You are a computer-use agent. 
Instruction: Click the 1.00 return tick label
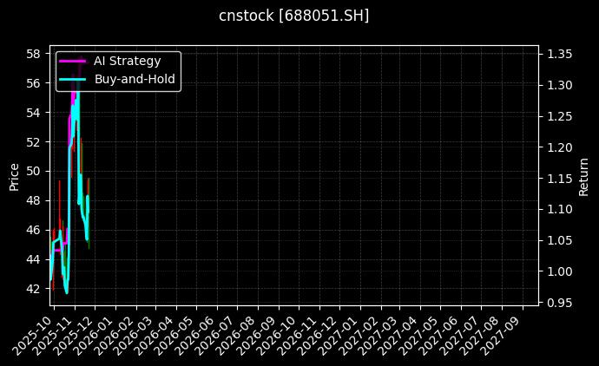pos(560,271)
